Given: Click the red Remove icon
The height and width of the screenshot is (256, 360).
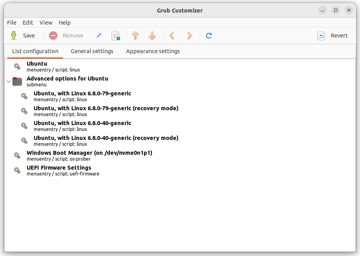Looking at the screenshot, I should point(53,36).
